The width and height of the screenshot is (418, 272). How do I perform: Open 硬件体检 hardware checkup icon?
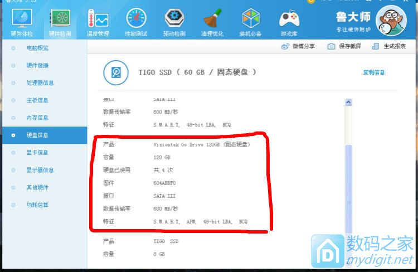(x=22, y=23)
